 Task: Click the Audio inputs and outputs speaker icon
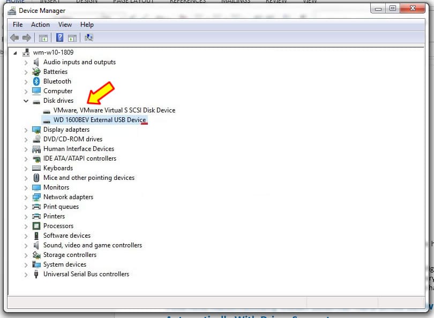tap(36, 62)
